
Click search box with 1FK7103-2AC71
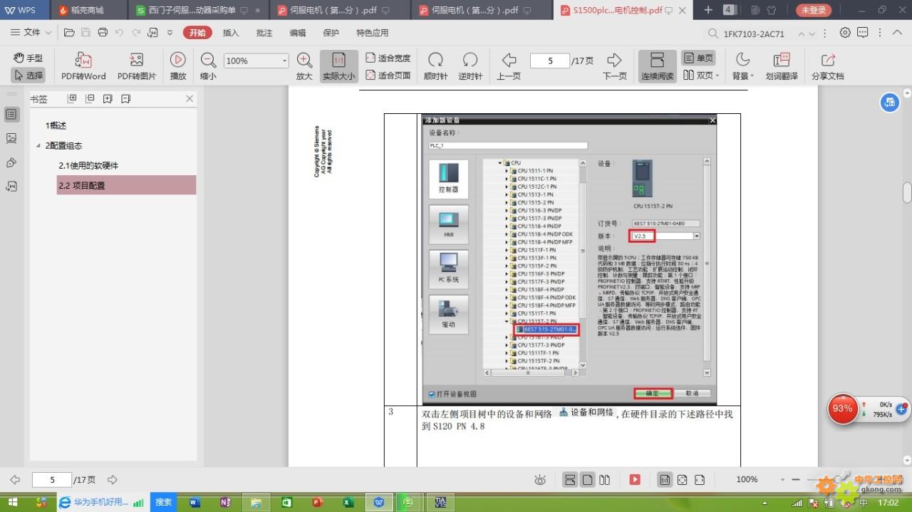click(x=754, y=33)
